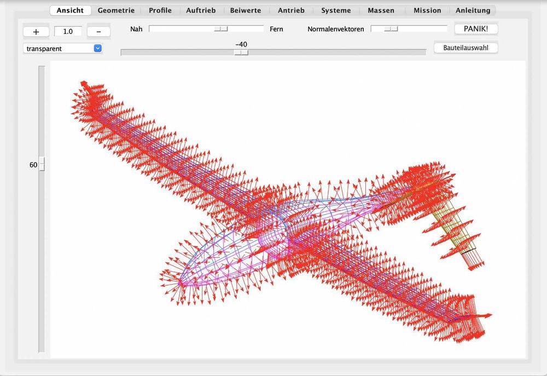
Task: Show the Anleitung tab
Action: pos(473,10)
